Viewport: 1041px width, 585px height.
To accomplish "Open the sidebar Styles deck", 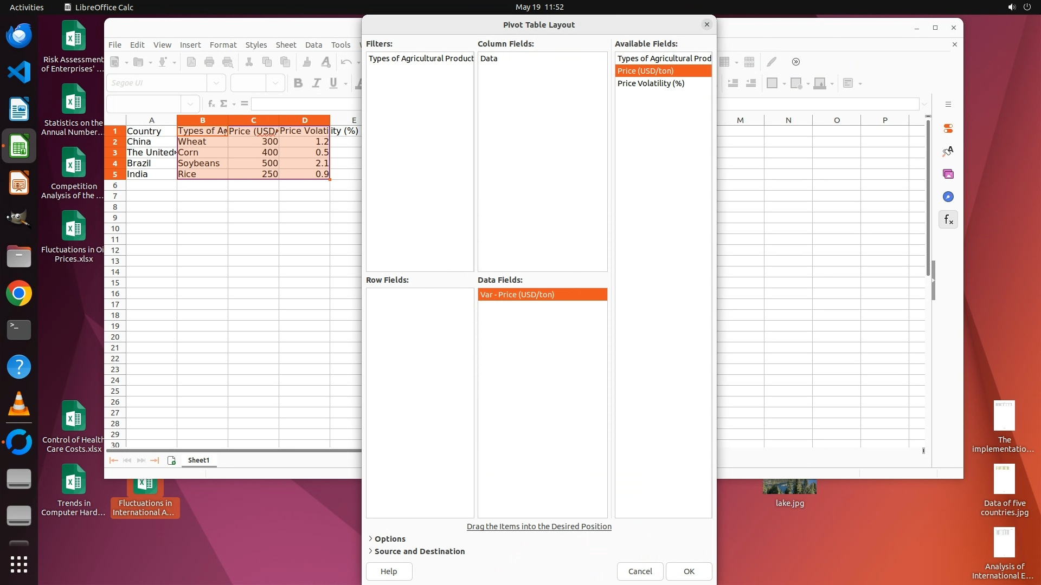I will [x=948, y=152].
